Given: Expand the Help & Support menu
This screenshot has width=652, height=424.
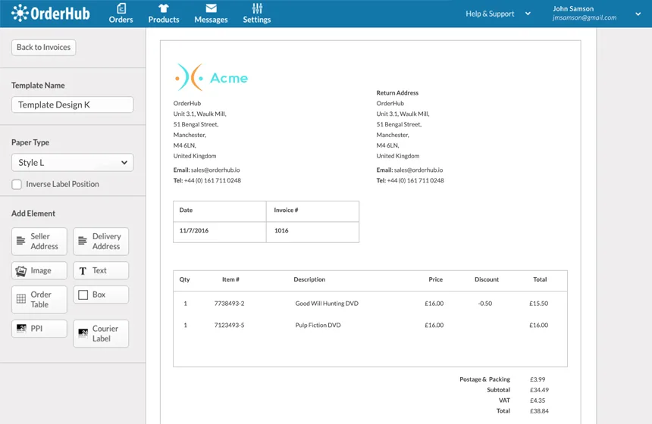Looking at the screenshot, I should point(498,14).
